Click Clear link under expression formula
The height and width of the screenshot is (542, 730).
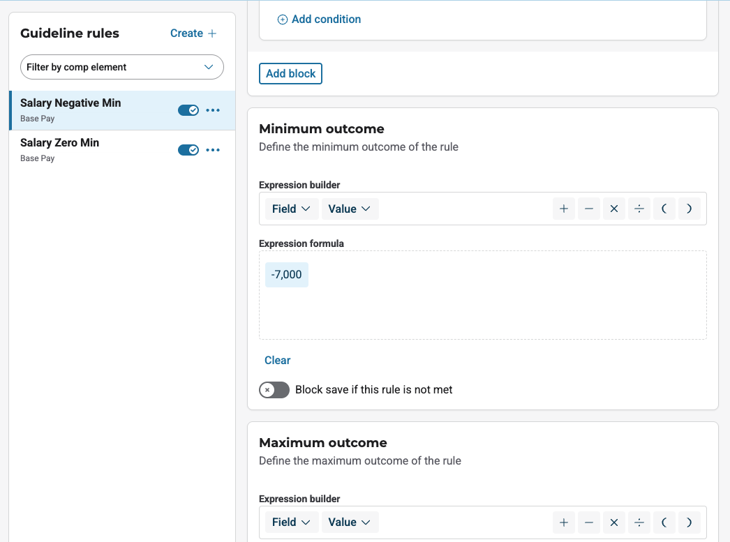[x=277, y=360]
